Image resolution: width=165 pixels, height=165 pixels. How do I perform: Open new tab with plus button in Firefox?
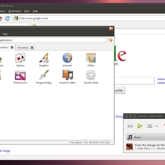coord(34,25)
